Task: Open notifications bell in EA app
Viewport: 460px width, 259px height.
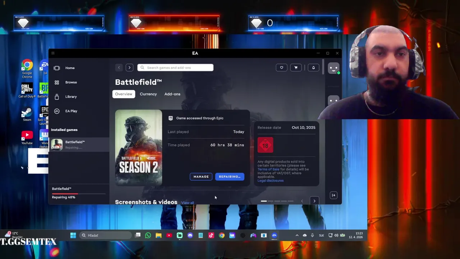Action: pyautogui.click(x=313, y=68)
